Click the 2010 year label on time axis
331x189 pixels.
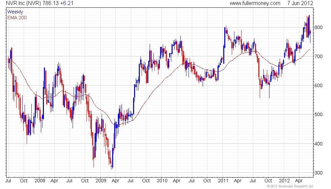162,181
